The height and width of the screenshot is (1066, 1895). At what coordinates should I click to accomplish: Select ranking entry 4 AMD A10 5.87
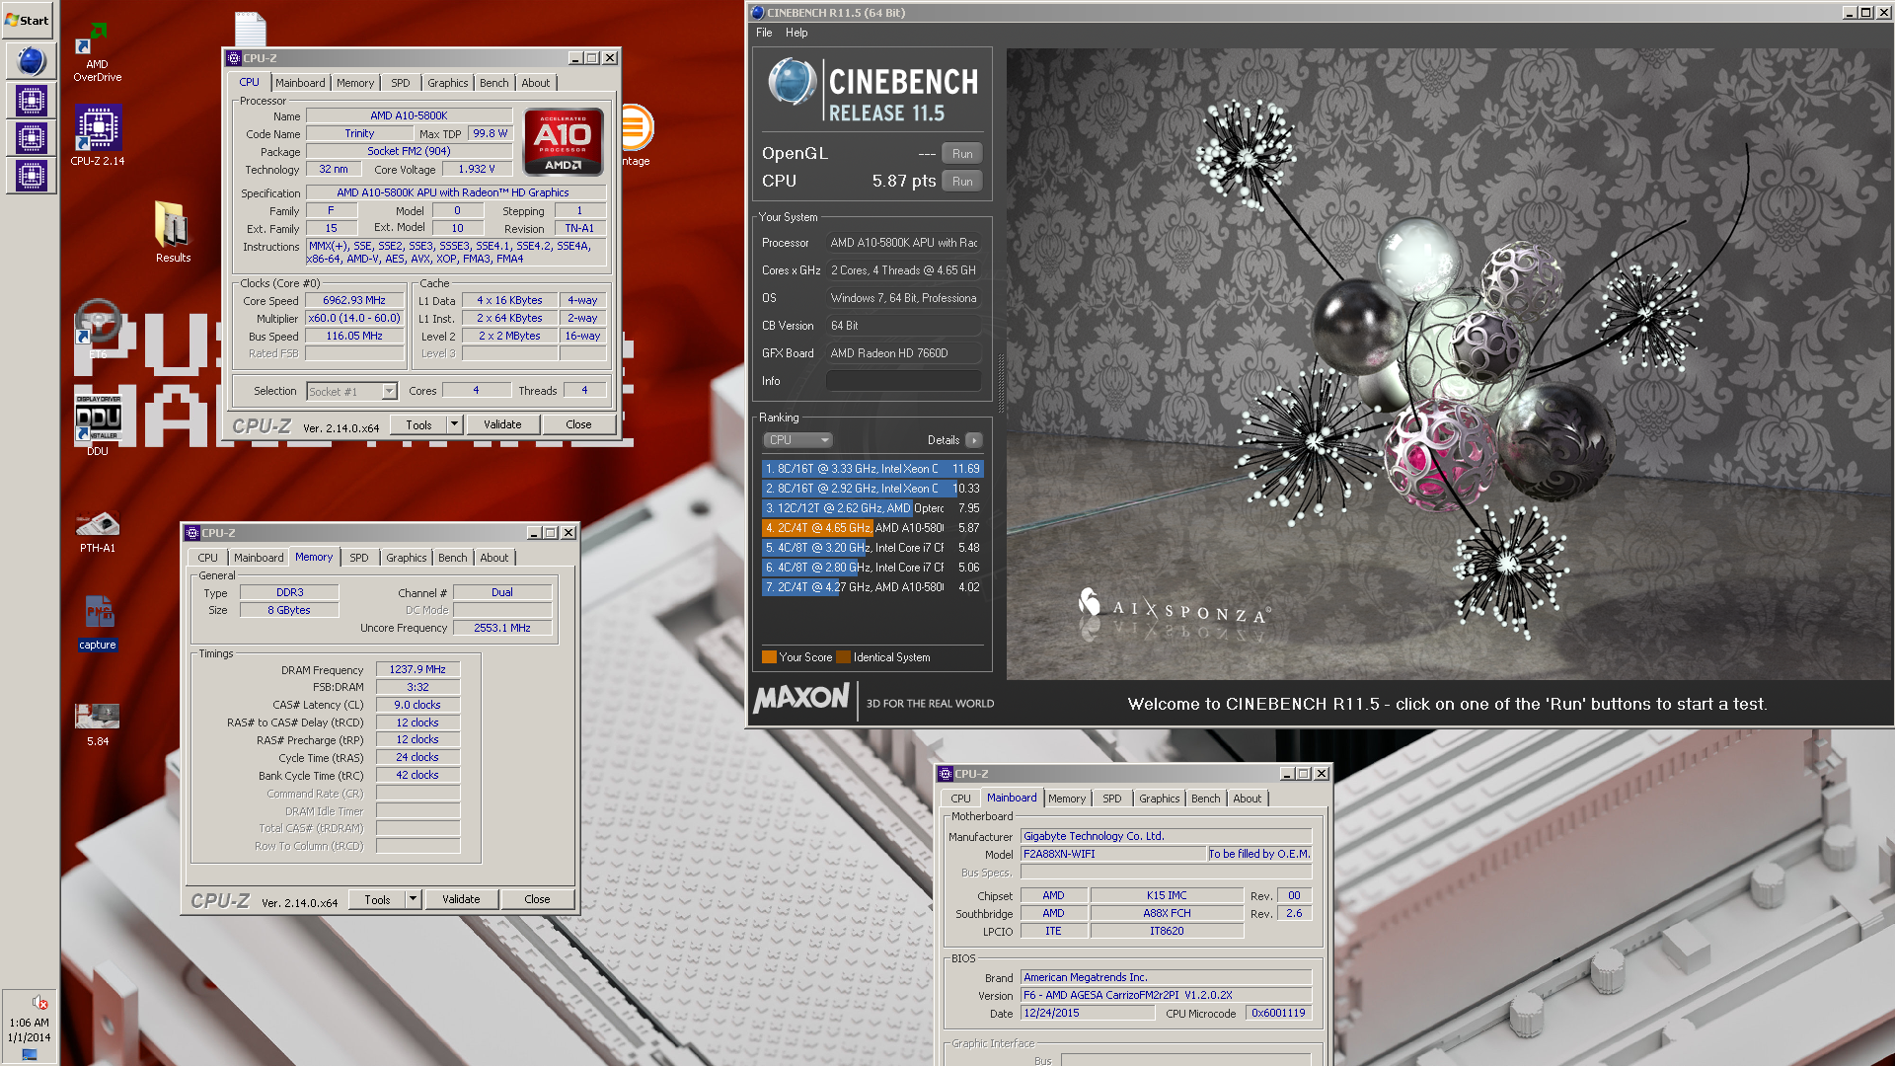(x=872, y=528)
